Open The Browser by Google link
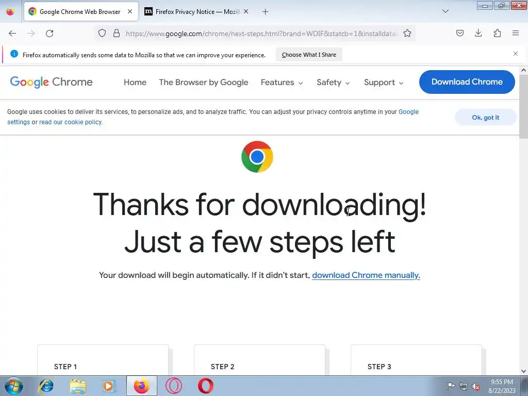Image resolution: width=528 pixels, height=396 pixels. (x=203, y=82)
